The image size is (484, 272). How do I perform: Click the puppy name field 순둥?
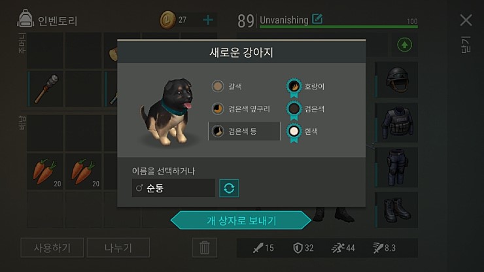[x=173, y=188]
